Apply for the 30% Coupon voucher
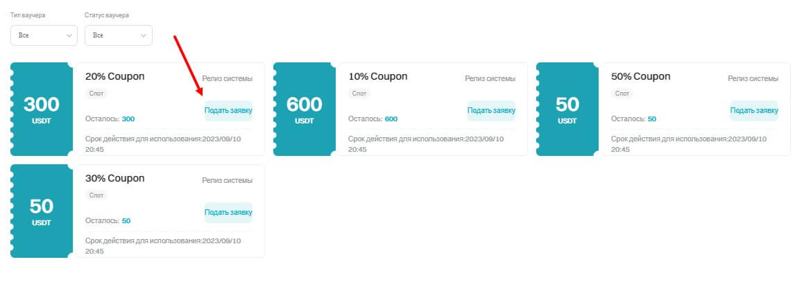Image resolution: width=797 pixels, height=289 pixels. (x=228, y=212)
